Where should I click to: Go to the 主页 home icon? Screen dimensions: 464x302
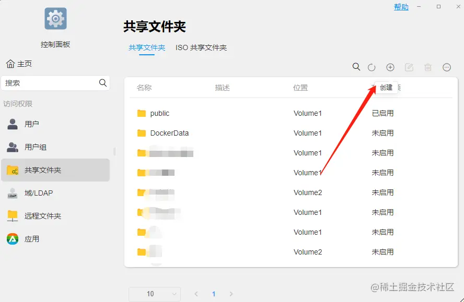[x=10, y=64]
